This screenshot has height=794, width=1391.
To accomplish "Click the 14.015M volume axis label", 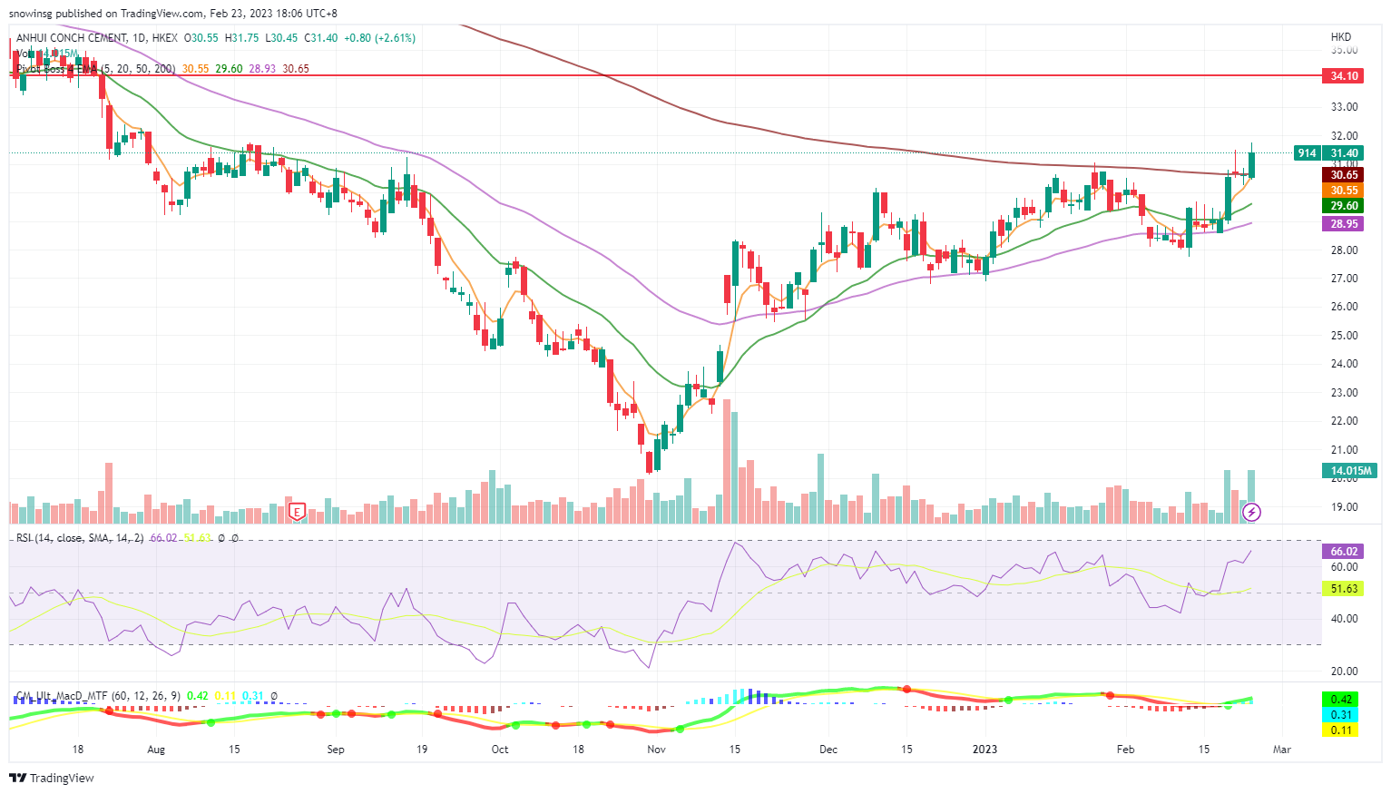I will (x=1350, y=470).
